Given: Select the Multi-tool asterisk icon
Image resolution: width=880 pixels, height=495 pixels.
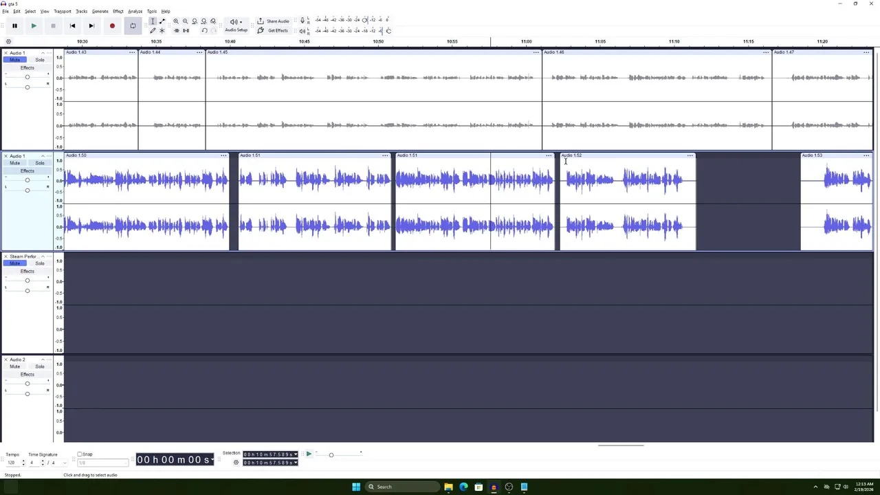Looking at the screenshot, I should tap(162, 31).
